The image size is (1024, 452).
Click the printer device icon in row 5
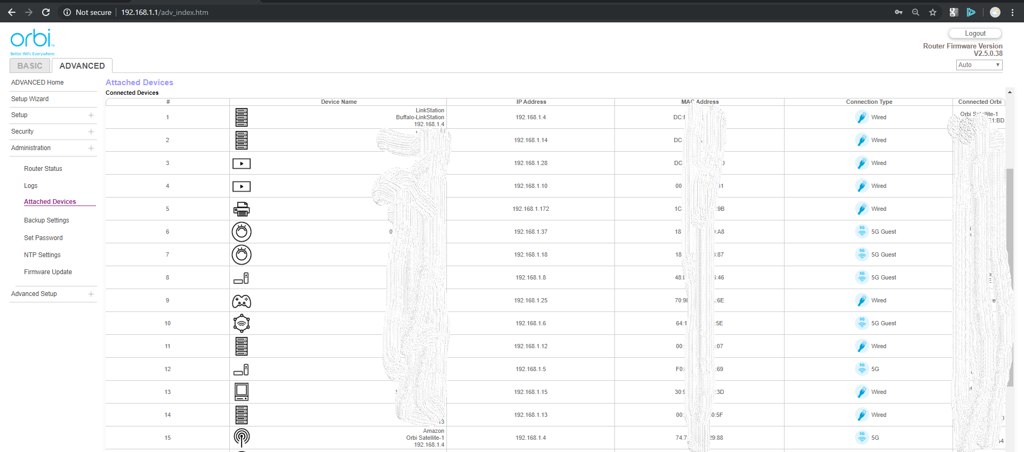click(242, 209)
